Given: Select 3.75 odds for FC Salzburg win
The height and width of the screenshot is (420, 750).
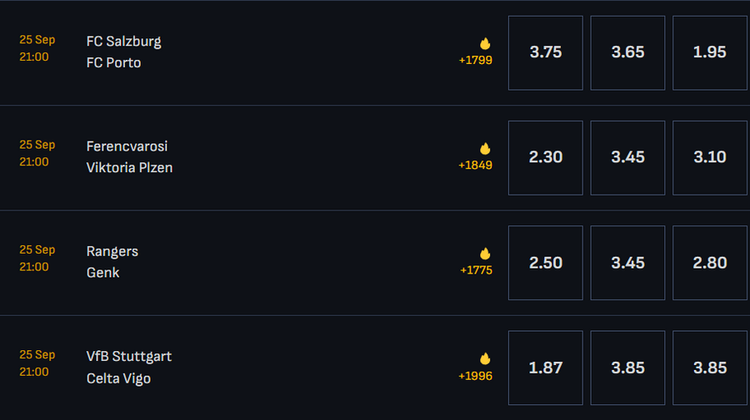Looking at the screenshot, I should click(x=545, y=52).
